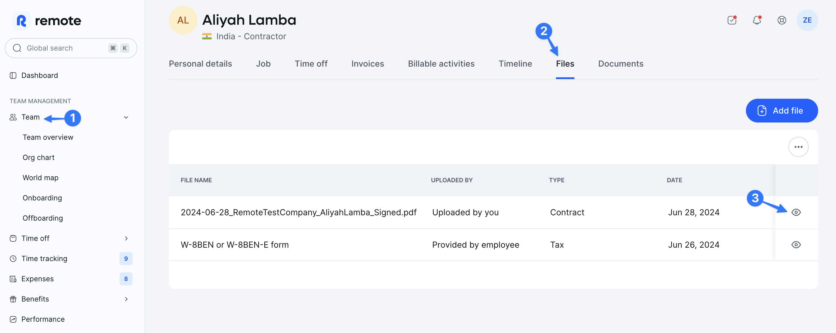
Task: Open the three-dot overflow menu above the file list
Action: 799,147
